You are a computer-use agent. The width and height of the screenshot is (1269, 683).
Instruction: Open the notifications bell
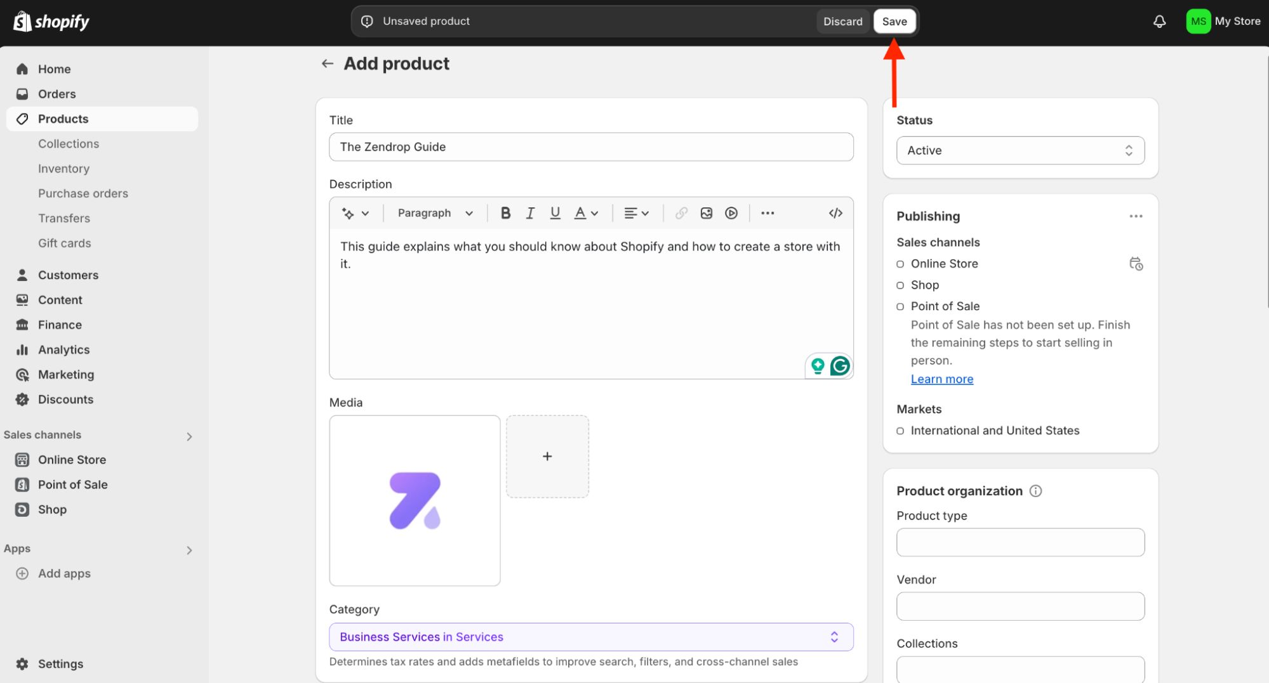point(1159,21)
